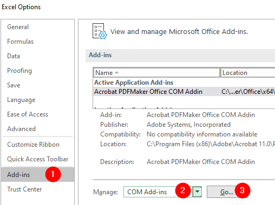This screenshot has width=275, height=205.
Task: Open the Manage COM Add-ins combo box
Action: click(x=162, y=192)
